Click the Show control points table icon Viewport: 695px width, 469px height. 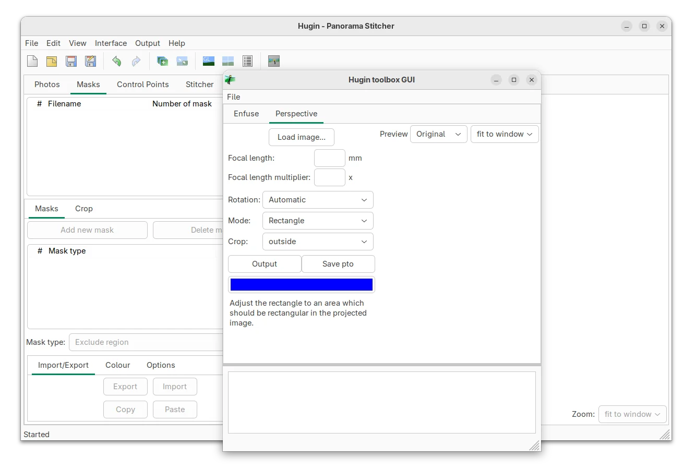click(x=247, y=61)
